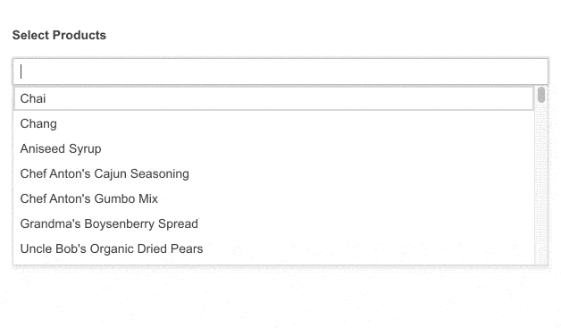Click the Select Products label
561x328 pixels.
coord(59,35)
